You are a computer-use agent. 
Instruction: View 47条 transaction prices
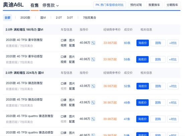point(127,119)
